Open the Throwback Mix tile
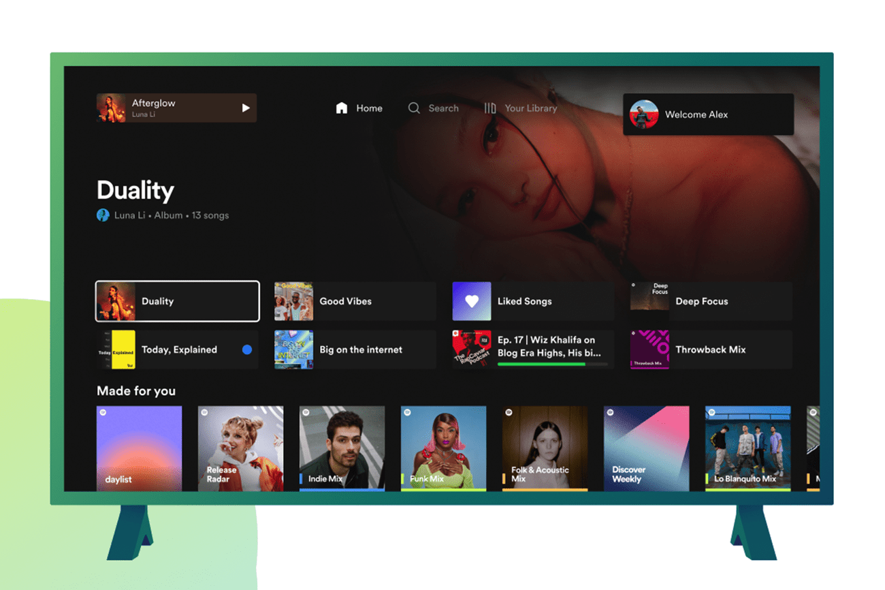The width and height of the screenshot is (885, 590). [709, 350]
